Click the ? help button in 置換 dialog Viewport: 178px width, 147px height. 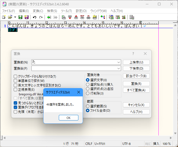(x=133, y=54)
